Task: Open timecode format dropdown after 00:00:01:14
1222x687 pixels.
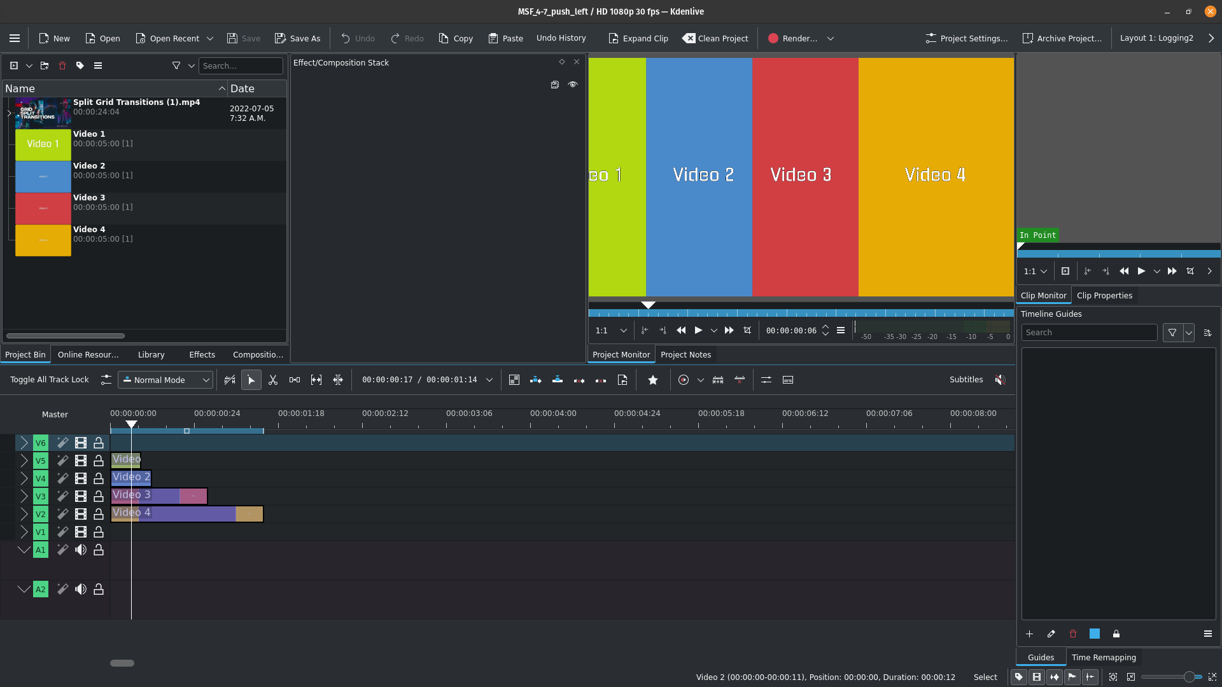Action: pos(489,380)
